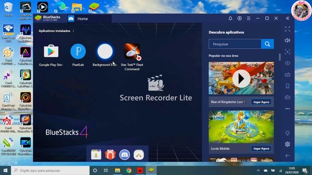
Task: Click the Edge desktop shortcut
Action: click(x=60, y=7)
